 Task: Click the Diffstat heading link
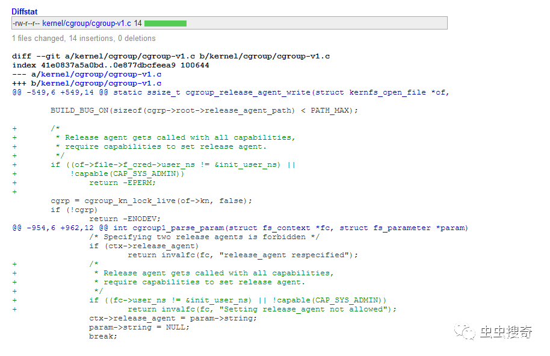[25, 11]
